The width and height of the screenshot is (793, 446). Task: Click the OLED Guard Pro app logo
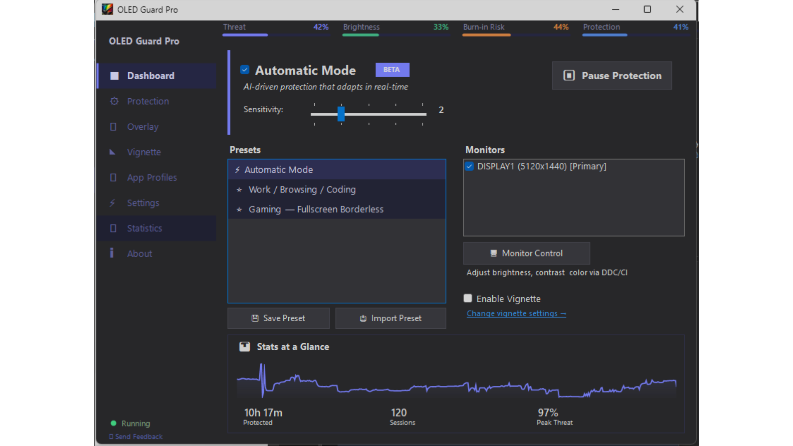point(108,9)
